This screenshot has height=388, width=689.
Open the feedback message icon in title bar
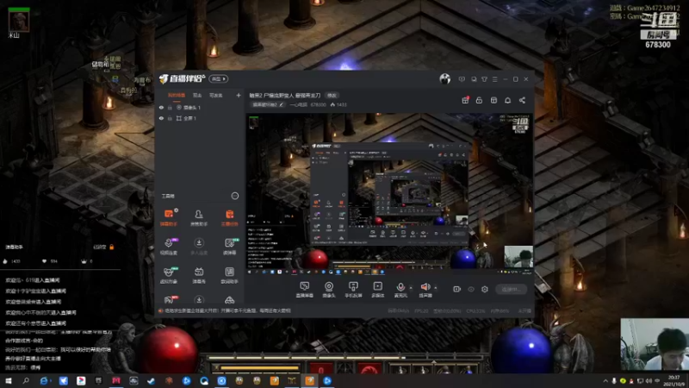click(x=462, y=79)
